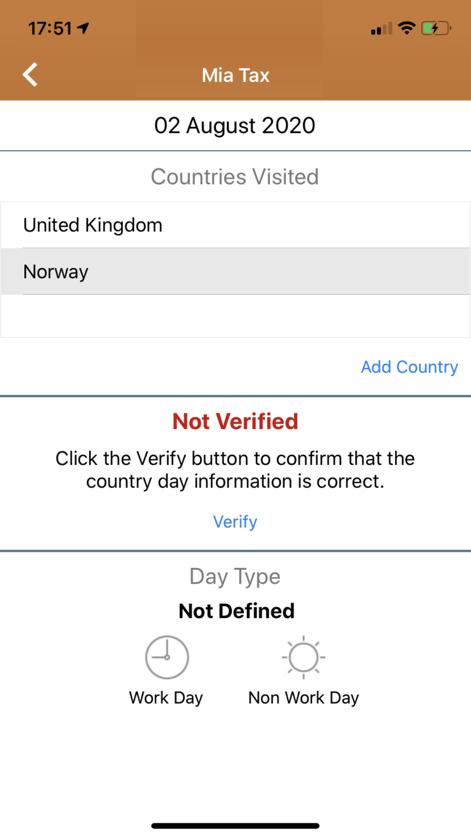Choose the Work Day label

tap(166, 698)
